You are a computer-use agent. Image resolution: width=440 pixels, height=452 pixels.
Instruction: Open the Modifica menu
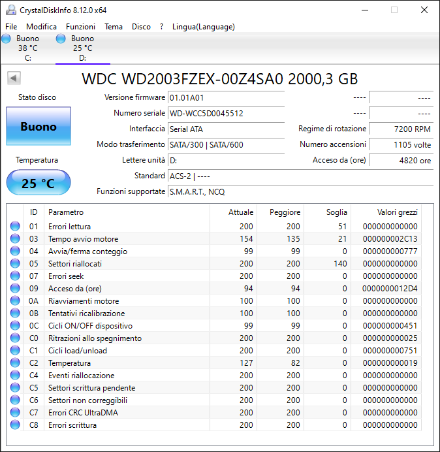42,27
